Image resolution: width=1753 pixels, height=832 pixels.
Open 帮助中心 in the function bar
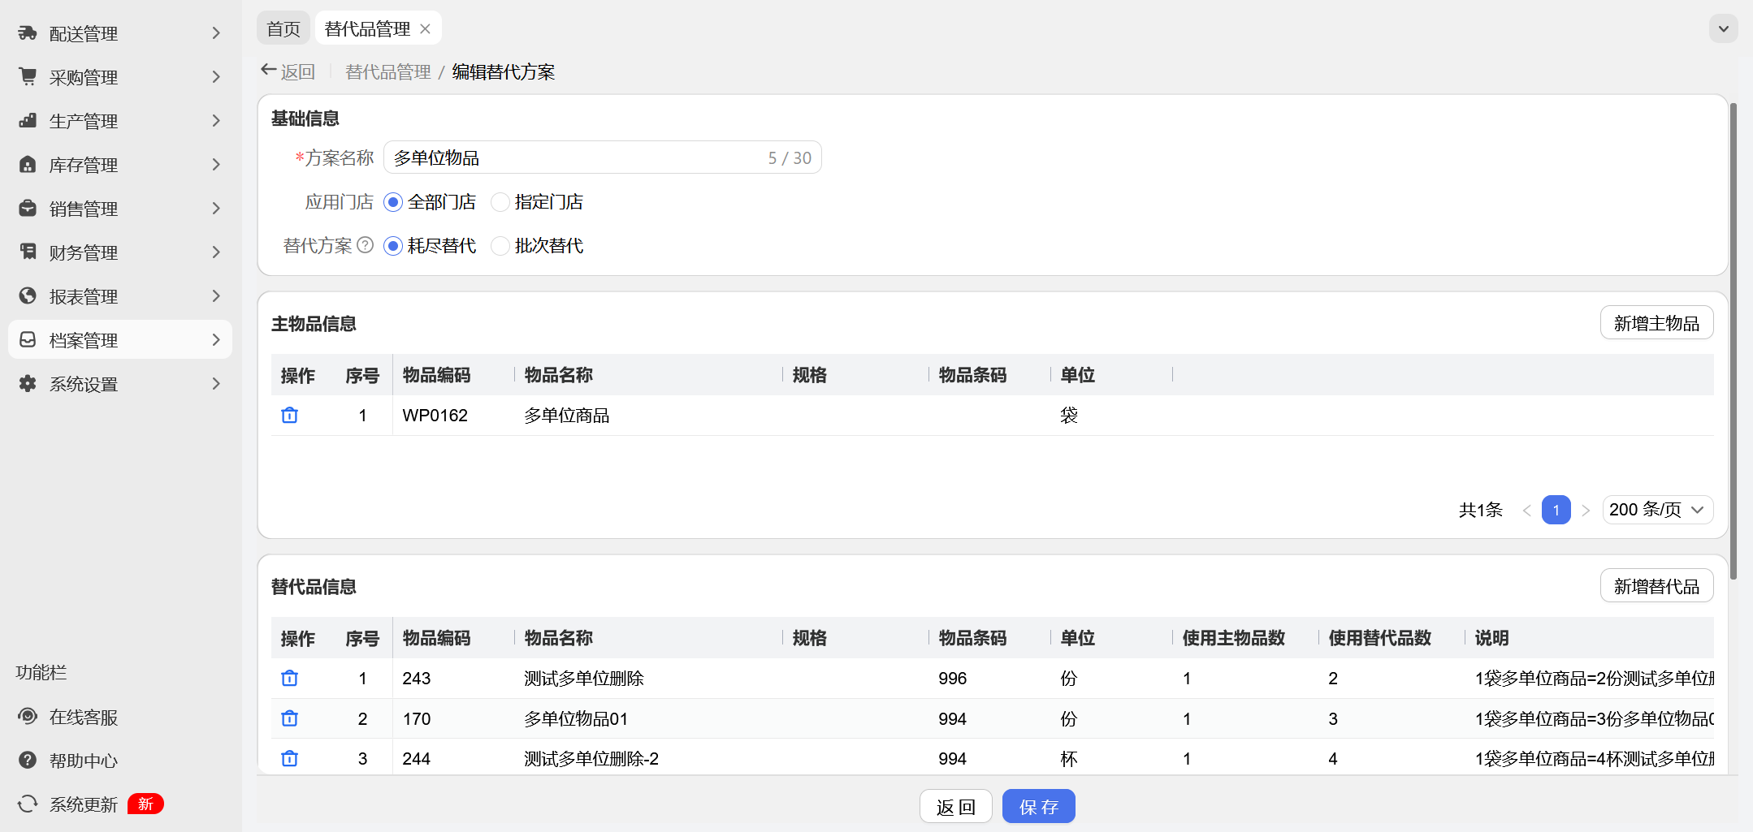84,761
